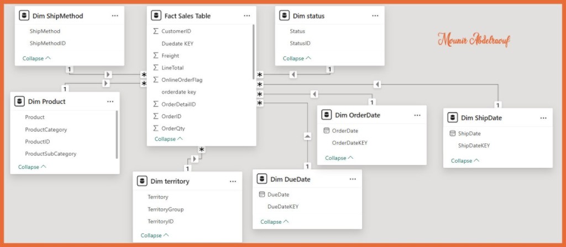Open more options for Dim OrderDate

point(417,115)
